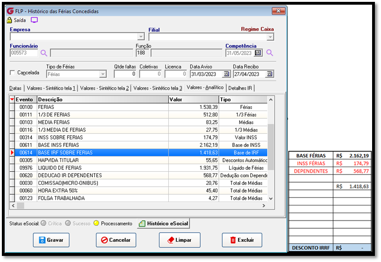The image size is (381, 262).
Task: Click the horizontal scroll left arrow
Action: 14,206
